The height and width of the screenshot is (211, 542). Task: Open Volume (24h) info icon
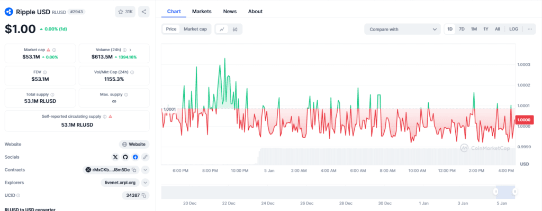coord(124,50)
